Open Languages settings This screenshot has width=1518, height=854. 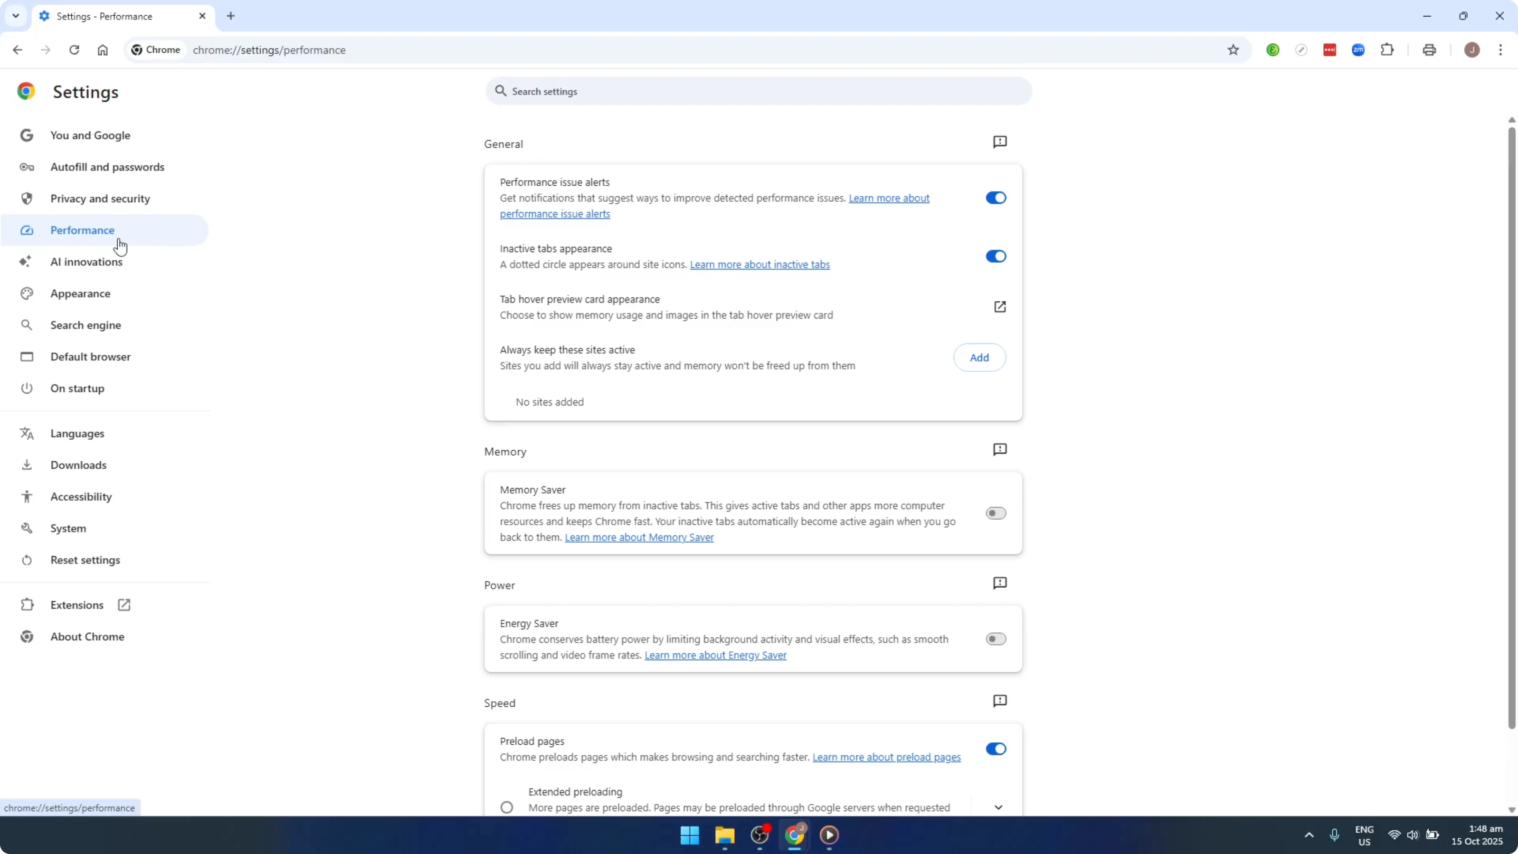coord(105,434)
